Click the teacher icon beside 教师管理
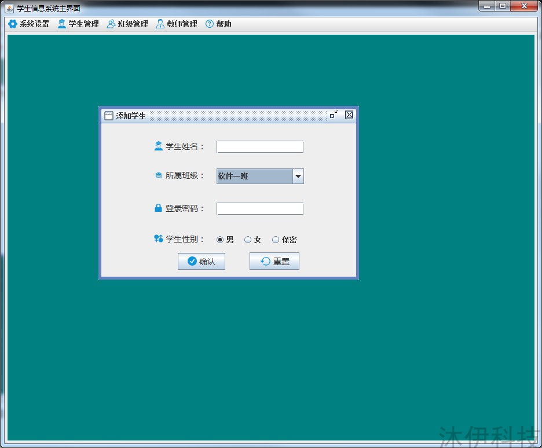542x448 pixels. 160,24
